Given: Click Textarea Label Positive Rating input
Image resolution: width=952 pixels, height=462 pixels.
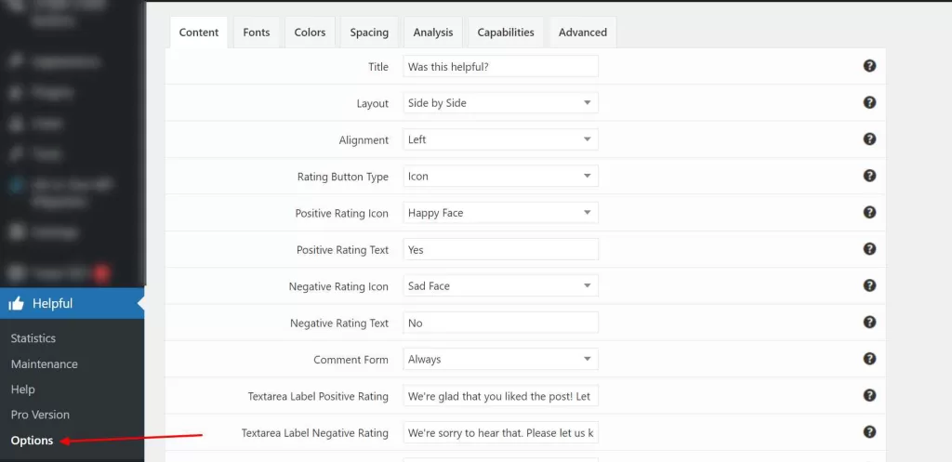Looking at the screenshot, I should coord(500,396).
